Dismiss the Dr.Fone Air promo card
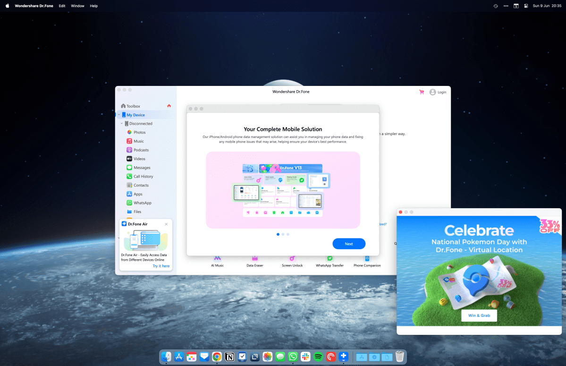Screen dimensions: 566x366 coord(167,224)
